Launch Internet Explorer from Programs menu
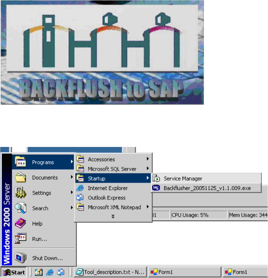 (113, 188)
